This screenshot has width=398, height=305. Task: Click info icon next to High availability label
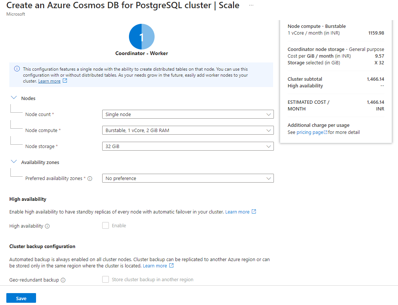[x=48, y=226]
